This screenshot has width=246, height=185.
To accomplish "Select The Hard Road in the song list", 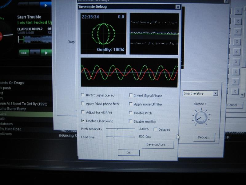I will pyautogui.click(x=11, y=129).
